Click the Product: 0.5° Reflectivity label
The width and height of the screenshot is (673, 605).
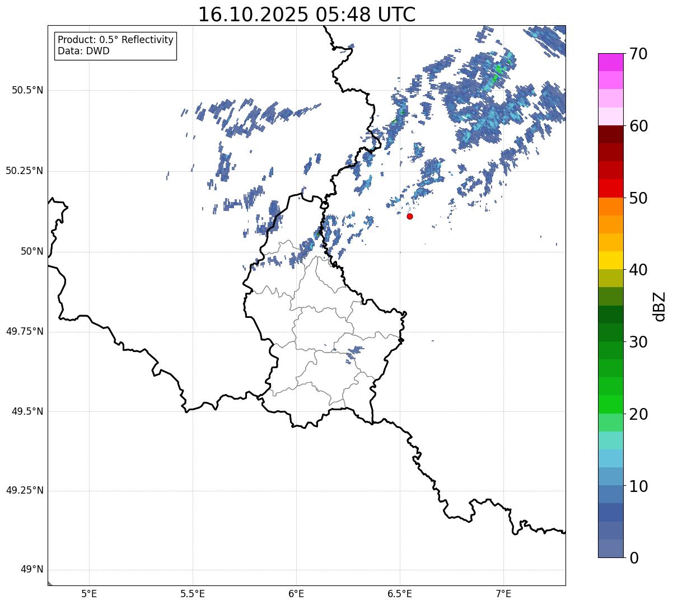click(115, 40)
